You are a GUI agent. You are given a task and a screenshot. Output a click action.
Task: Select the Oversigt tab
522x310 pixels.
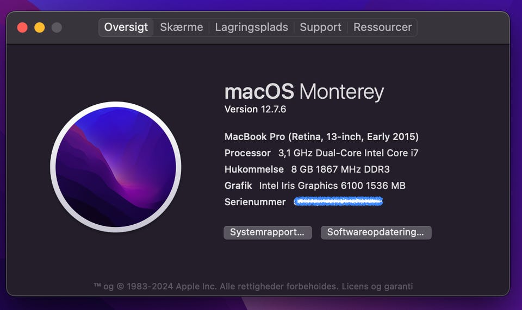tap(126, 27)
